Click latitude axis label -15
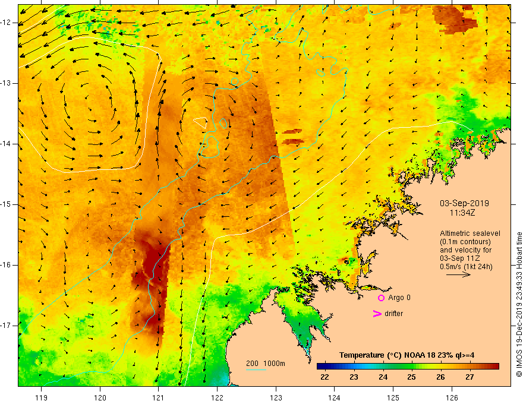The height and width of the screenshot is (404, 523). point(6,204)
